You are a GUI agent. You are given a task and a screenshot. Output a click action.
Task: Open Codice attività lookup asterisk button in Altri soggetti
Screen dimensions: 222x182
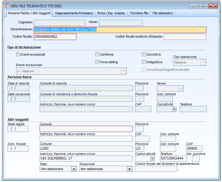[153, 159]
